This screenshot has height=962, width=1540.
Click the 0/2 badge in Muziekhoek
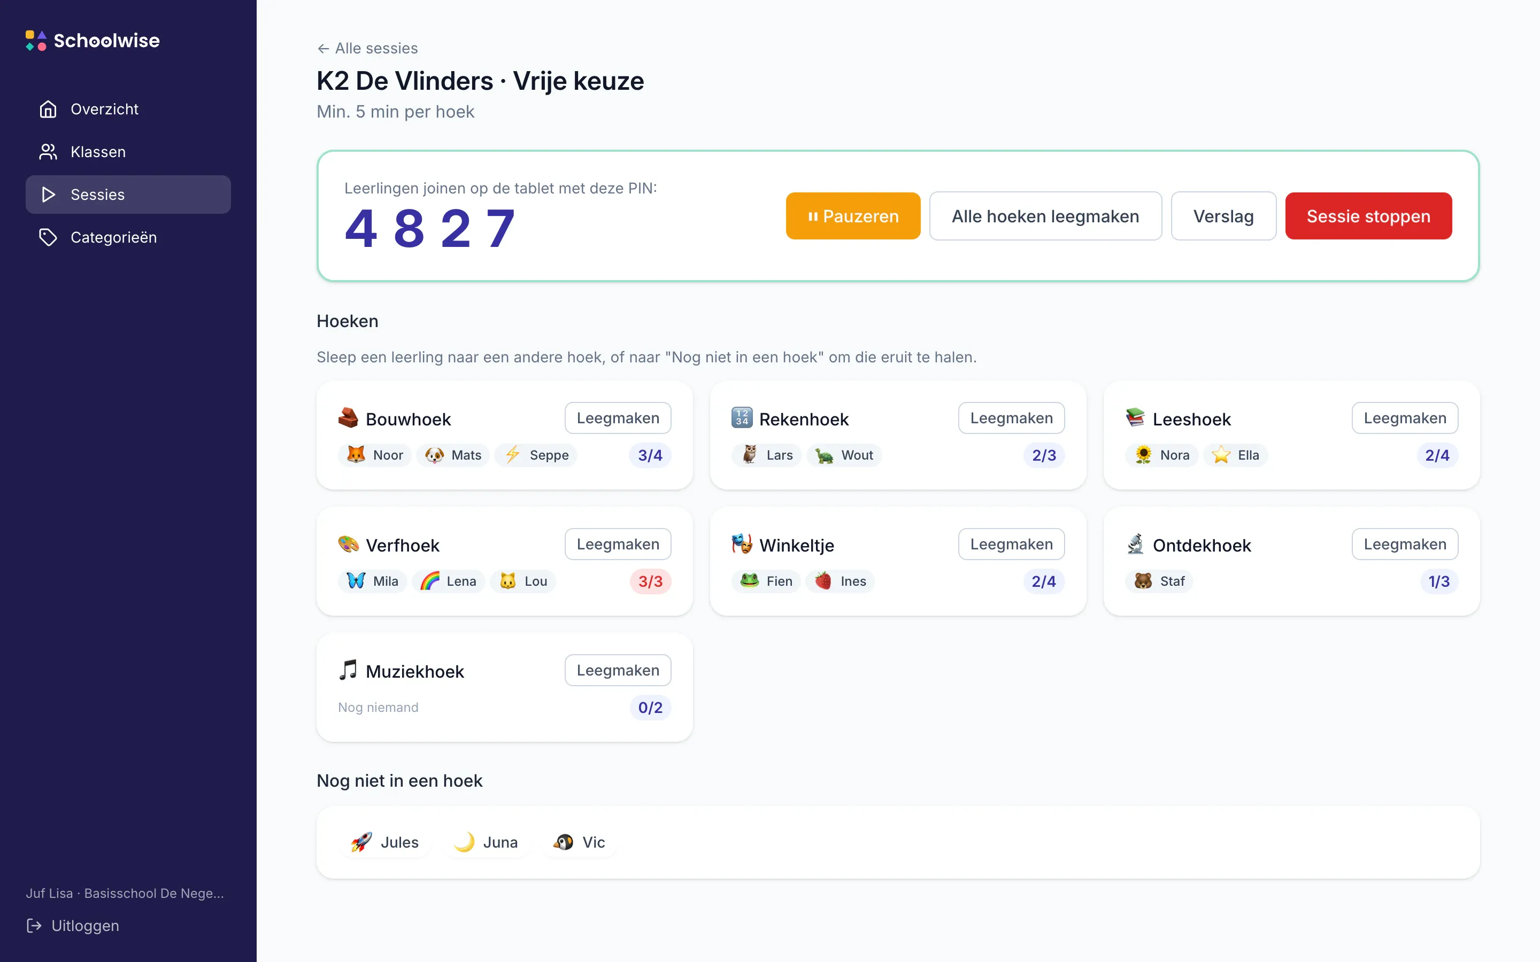click(650, 708)
